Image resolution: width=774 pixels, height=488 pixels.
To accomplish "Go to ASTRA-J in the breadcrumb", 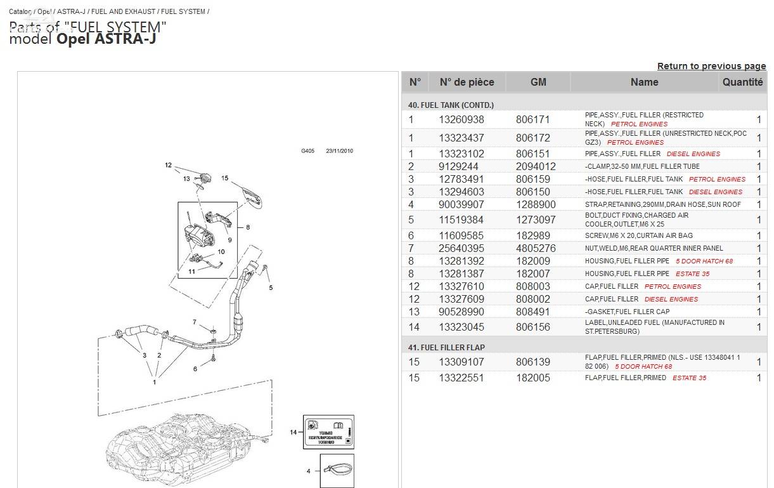I will coord(72,11).
